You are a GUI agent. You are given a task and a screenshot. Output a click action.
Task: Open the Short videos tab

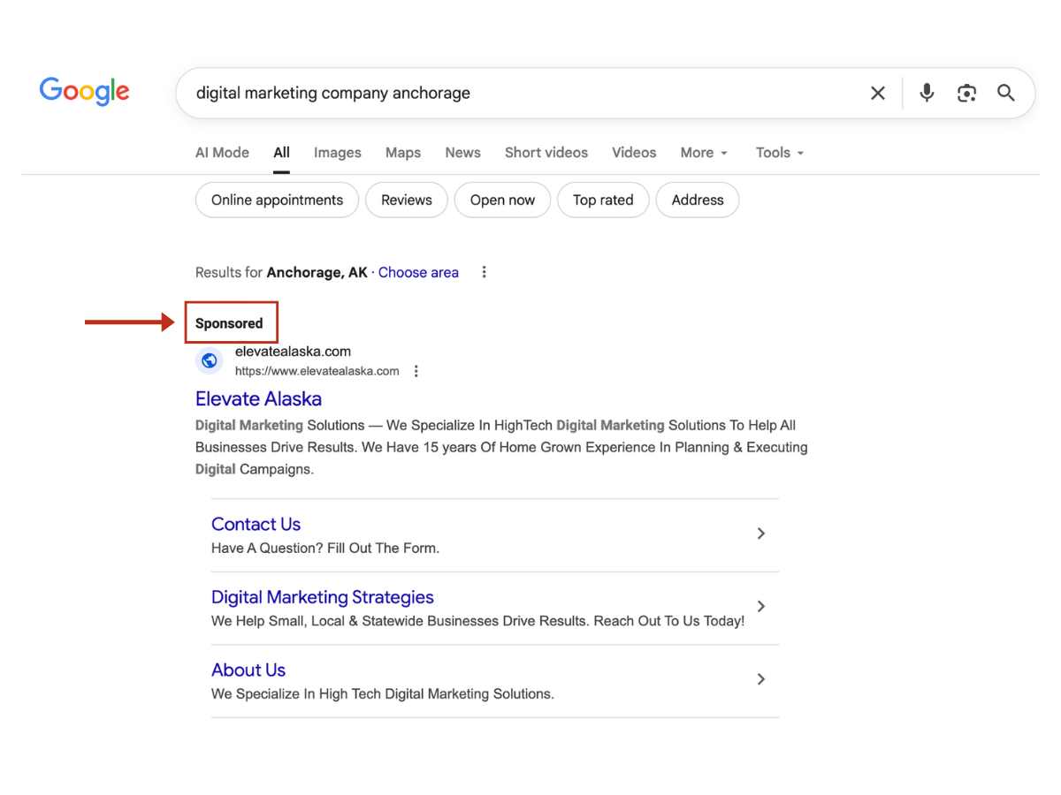click(546, 152)
